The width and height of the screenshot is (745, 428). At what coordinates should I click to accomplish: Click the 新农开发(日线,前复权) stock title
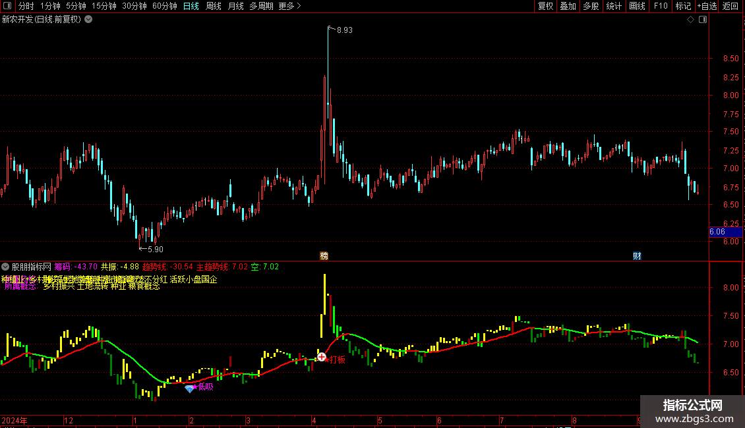tap(42, 20)
